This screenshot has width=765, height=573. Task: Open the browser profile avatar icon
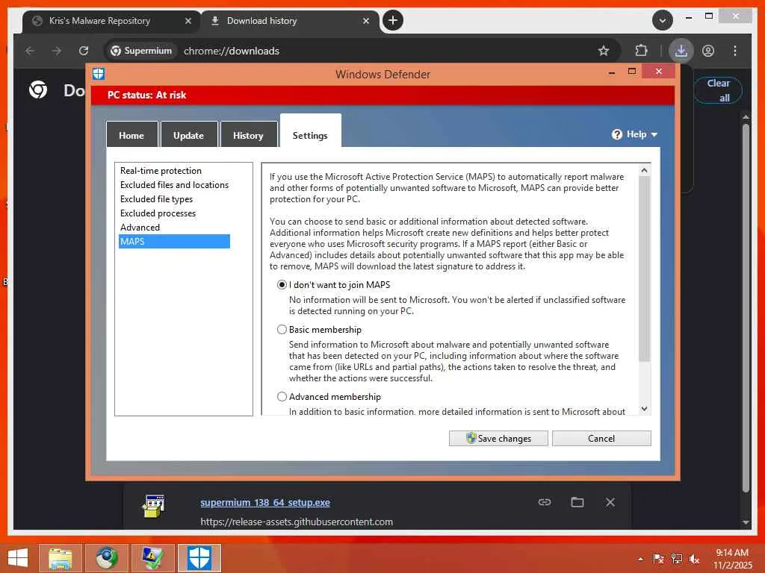click(708, 51)
